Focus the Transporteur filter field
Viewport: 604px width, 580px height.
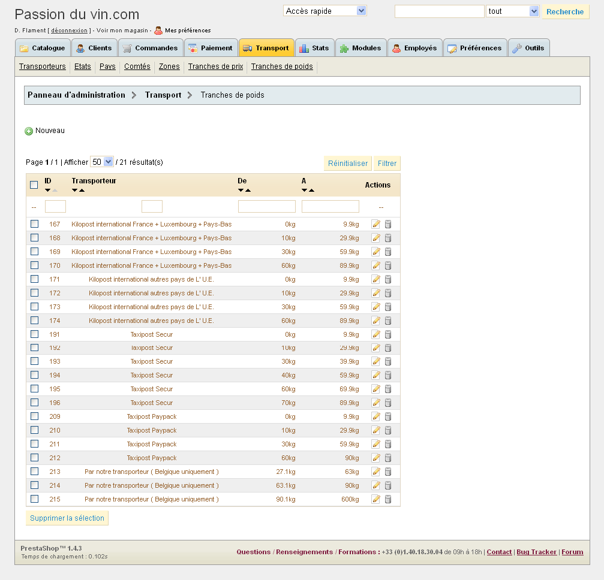pos(152,206)
